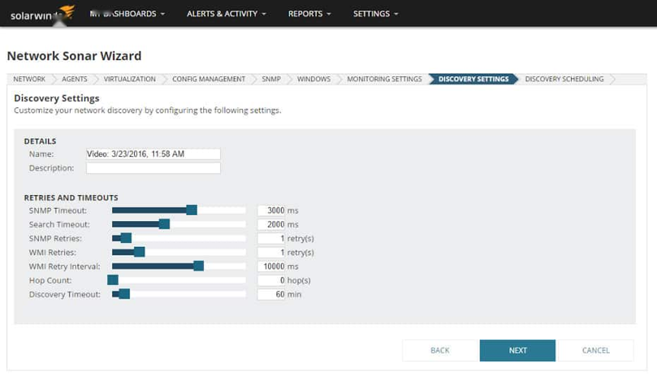
Task: Open the Reports dropdown menu
Action: [309, 14]
